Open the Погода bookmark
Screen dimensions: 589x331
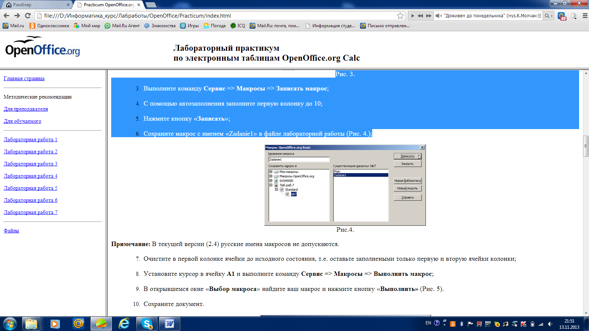[x=214, y=26]
